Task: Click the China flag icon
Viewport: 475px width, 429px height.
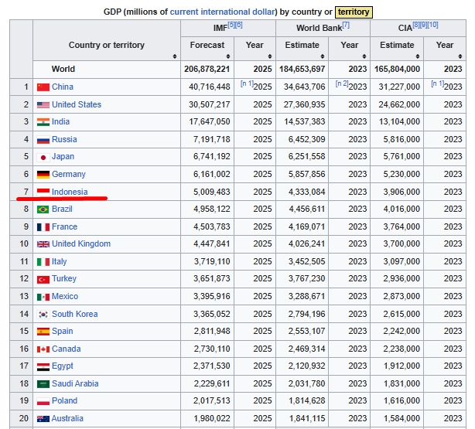Action: [x=43, y=87]
